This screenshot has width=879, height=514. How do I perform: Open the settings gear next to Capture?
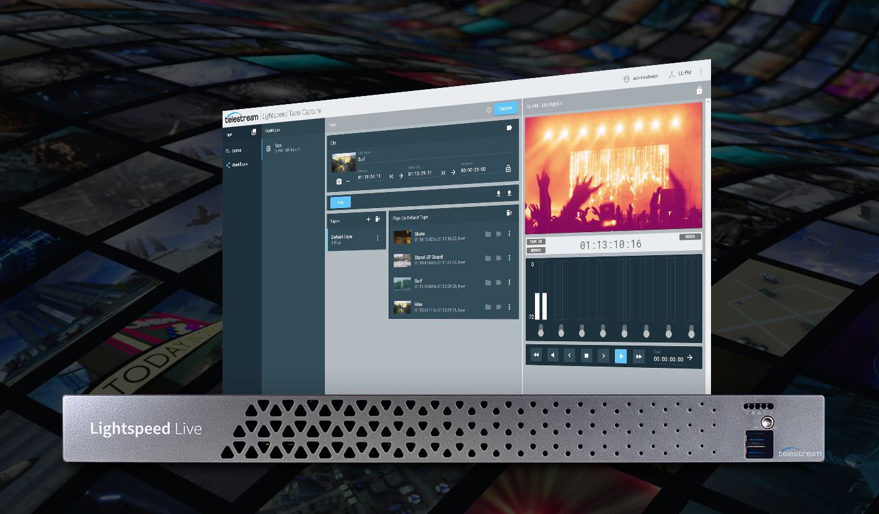click(488, 109)
